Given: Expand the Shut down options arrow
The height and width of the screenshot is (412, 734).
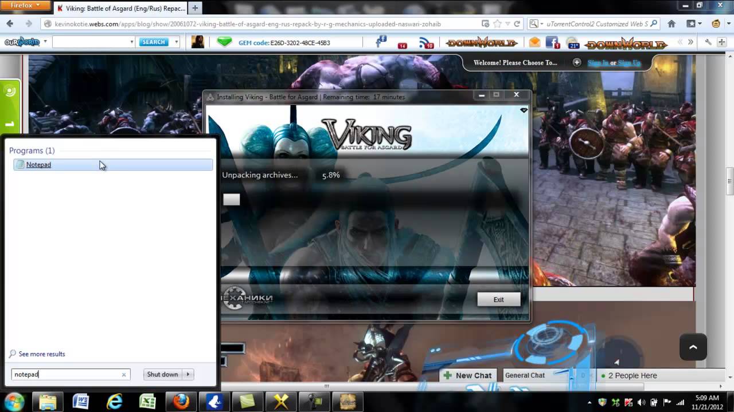Looking at the screenshot, I should pyautogui.click(x=188, y=375).
